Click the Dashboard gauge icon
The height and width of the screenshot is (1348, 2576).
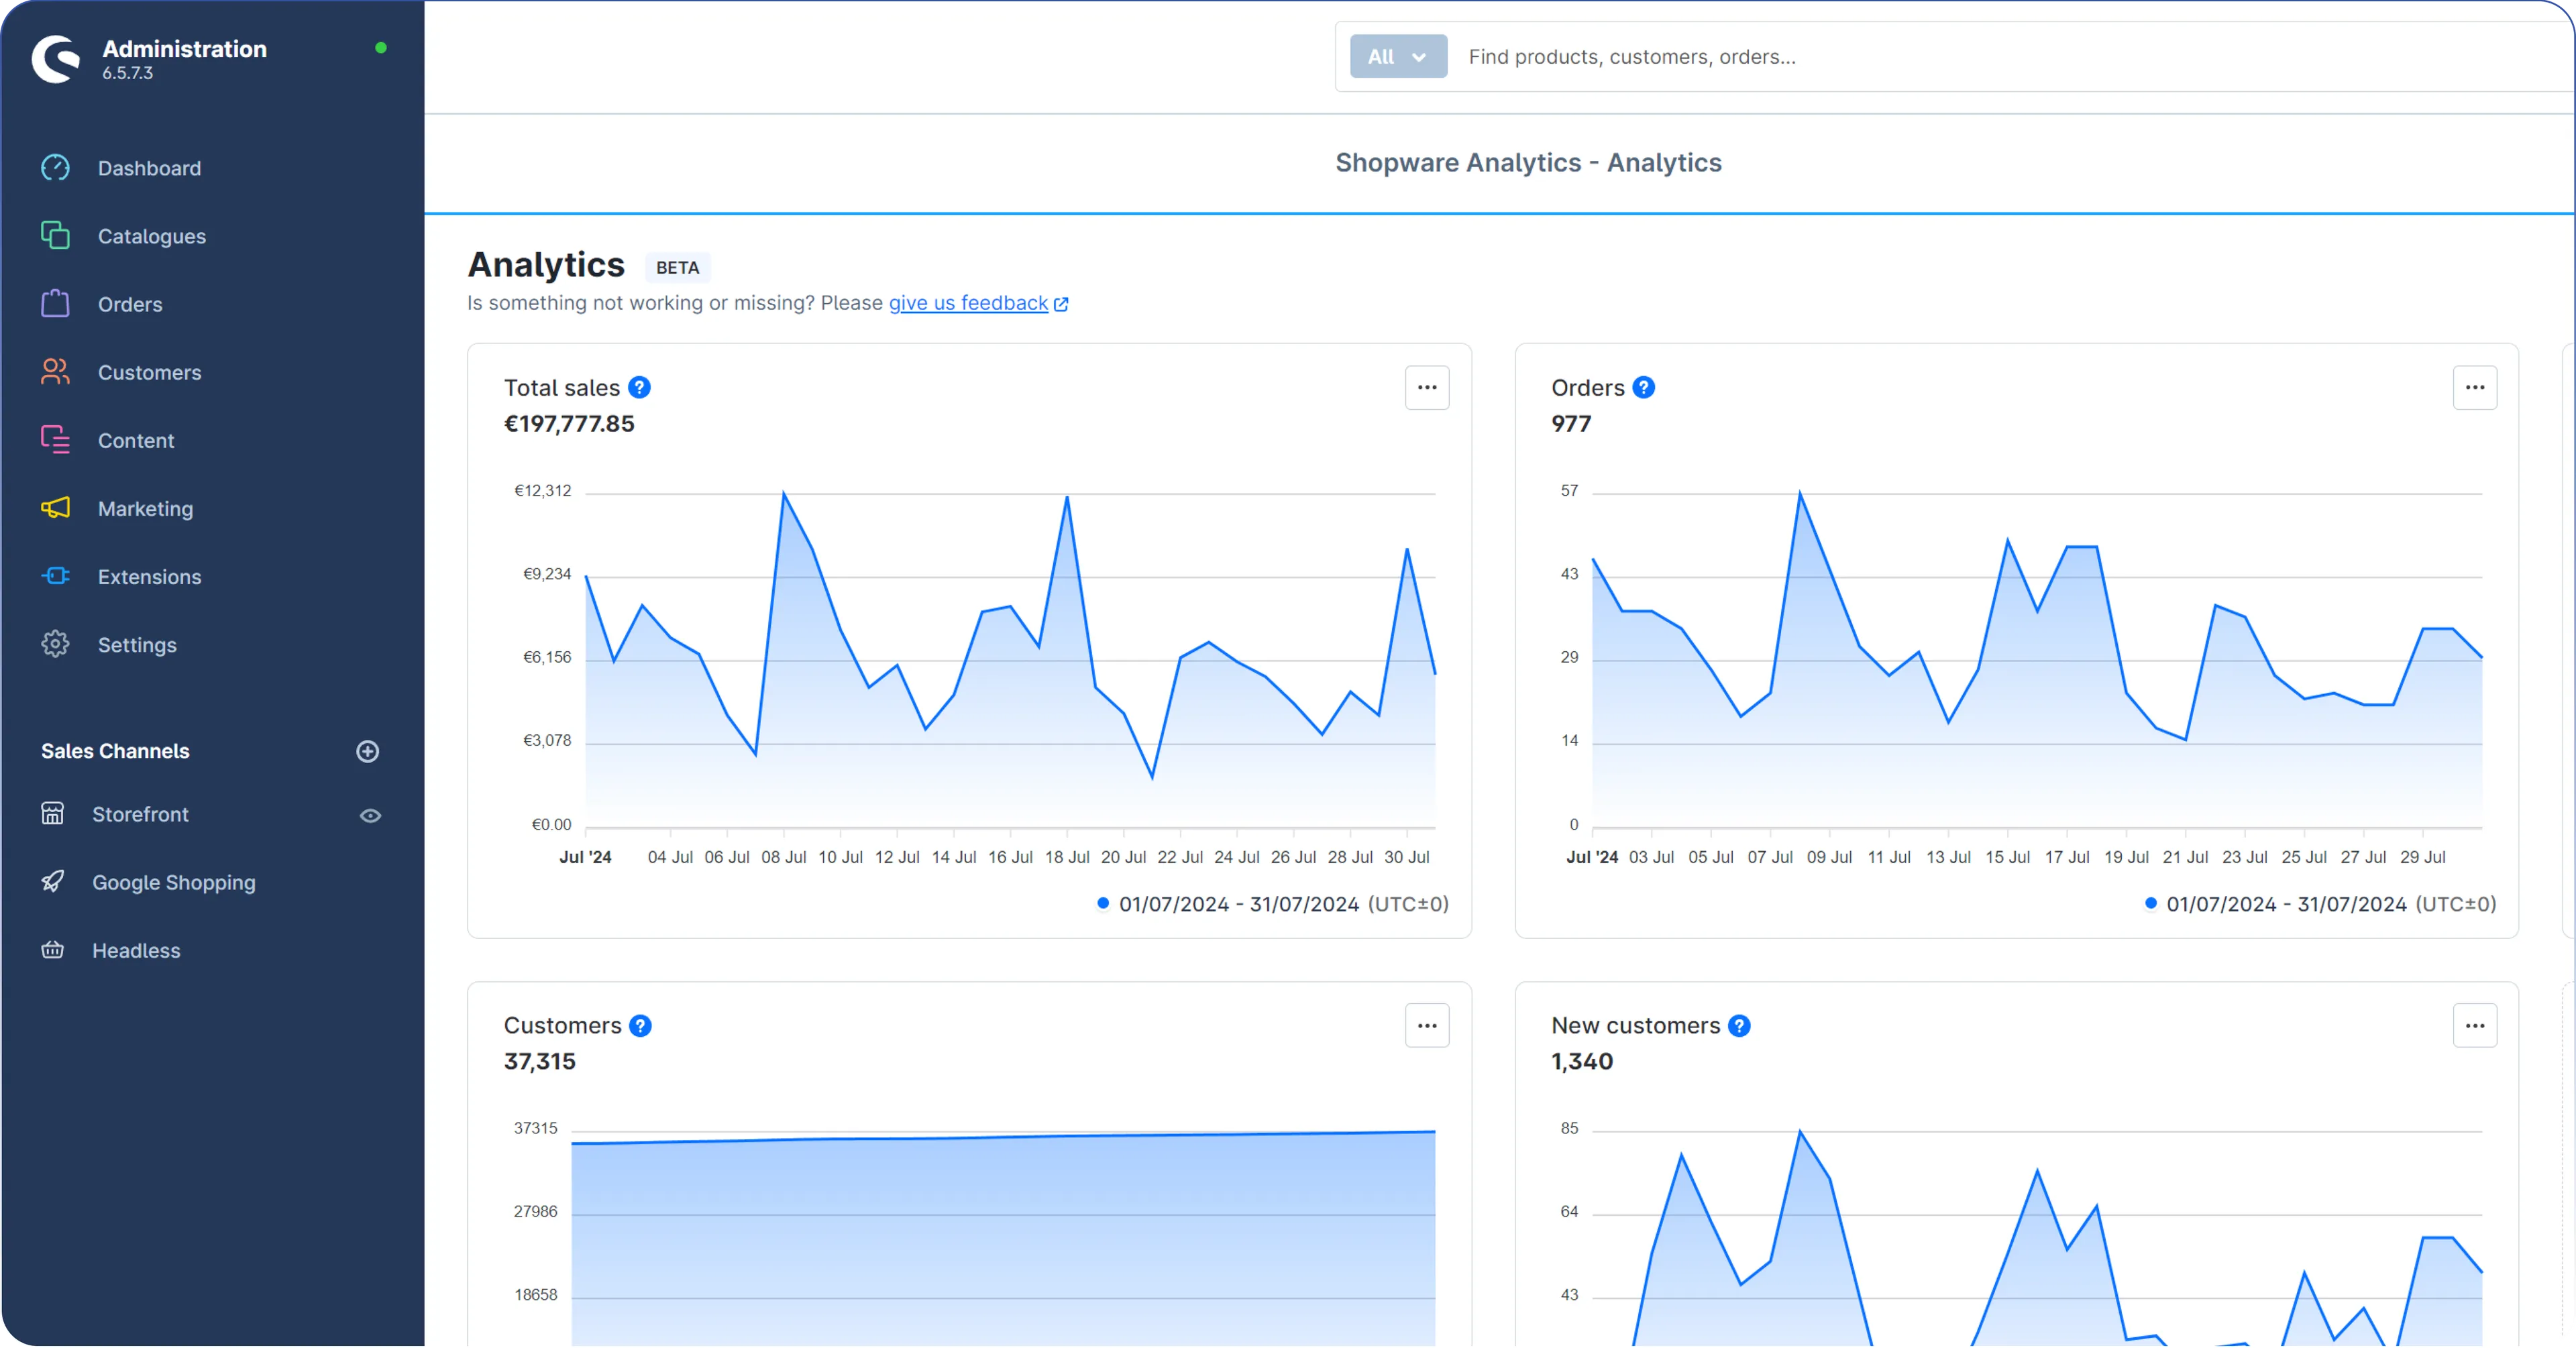click(55, 168)
